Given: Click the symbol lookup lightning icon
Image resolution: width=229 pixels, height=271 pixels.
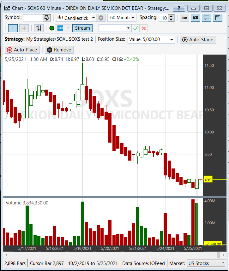Looking at the screenshot, I should click(47, 18).
